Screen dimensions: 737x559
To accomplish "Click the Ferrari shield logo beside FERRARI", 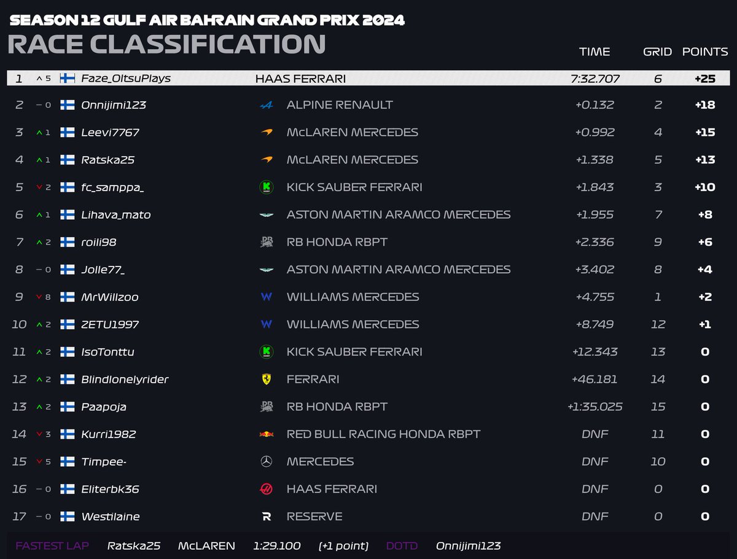I will click(x=265, y=380).
